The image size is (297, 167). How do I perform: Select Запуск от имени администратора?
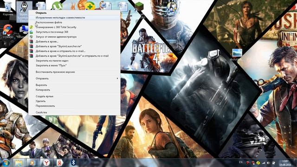[x=74, y=37]
